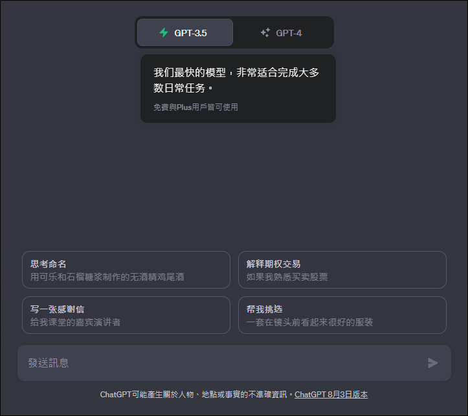Click the GPT-4 sparkle icon
The width and height of the screenshot is (468, 416).
(265, 32)
